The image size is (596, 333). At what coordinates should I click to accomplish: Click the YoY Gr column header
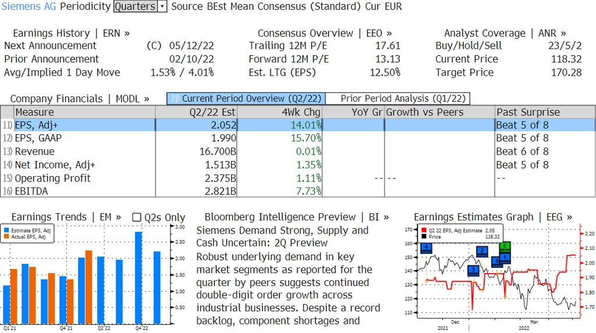pos(353,112)
